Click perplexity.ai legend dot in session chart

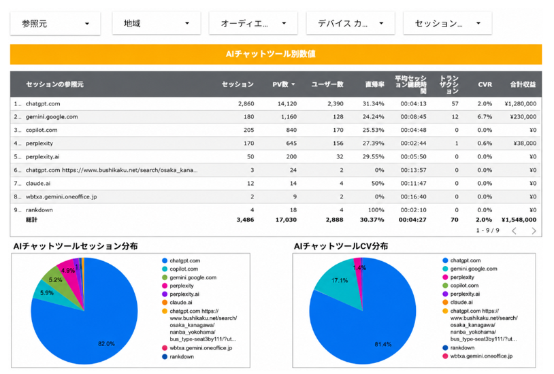tap(164, 294)
